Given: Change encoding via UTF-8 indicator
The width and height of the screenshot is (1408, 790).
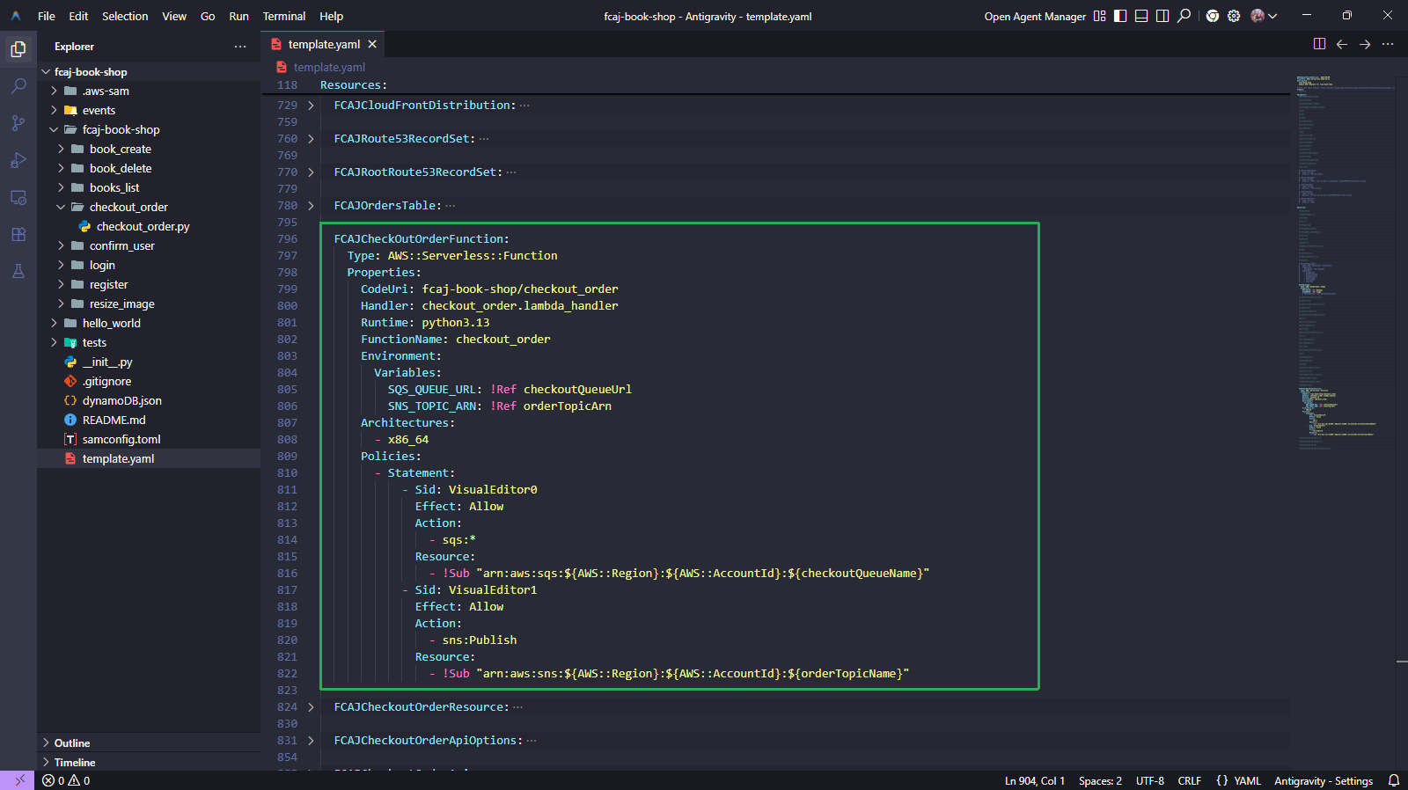Looking at the screenshot, I should pyautogui.click(x=1150, y=780).
